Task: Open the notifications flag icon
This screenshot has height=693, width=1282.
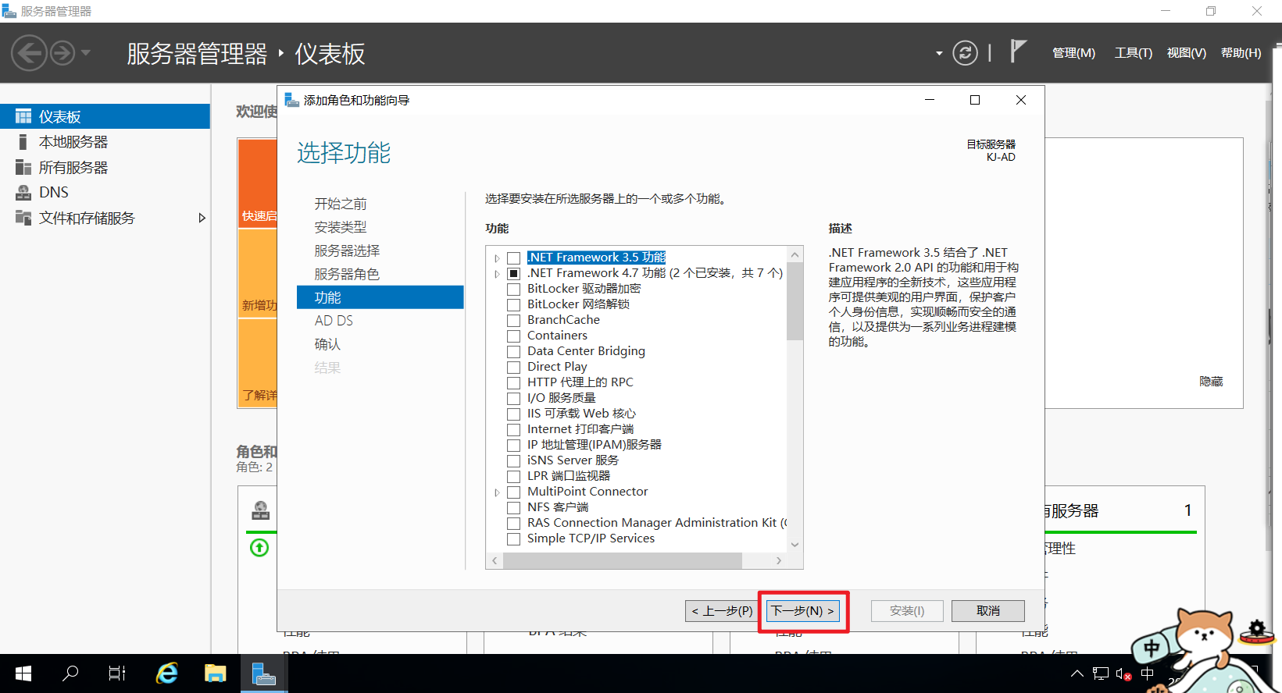Action: coord(1017,52)
